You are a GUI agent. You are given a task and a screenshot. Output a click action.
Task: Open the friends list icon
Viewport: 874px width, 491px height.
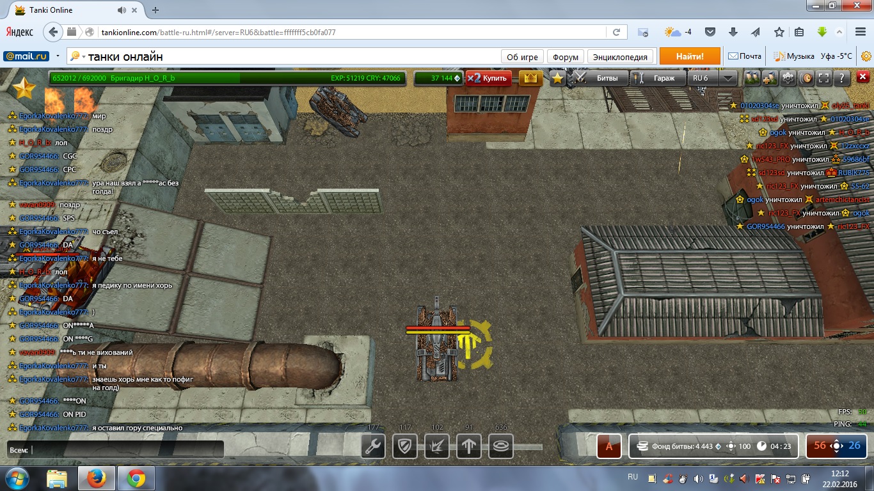[x=752, y=78]
